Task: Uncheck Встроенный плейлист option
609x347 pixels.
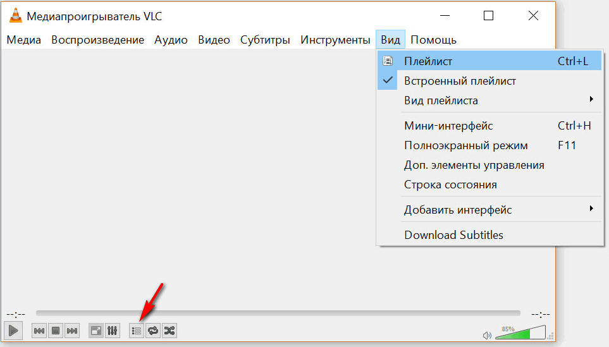Action: (x=489, y=81)
